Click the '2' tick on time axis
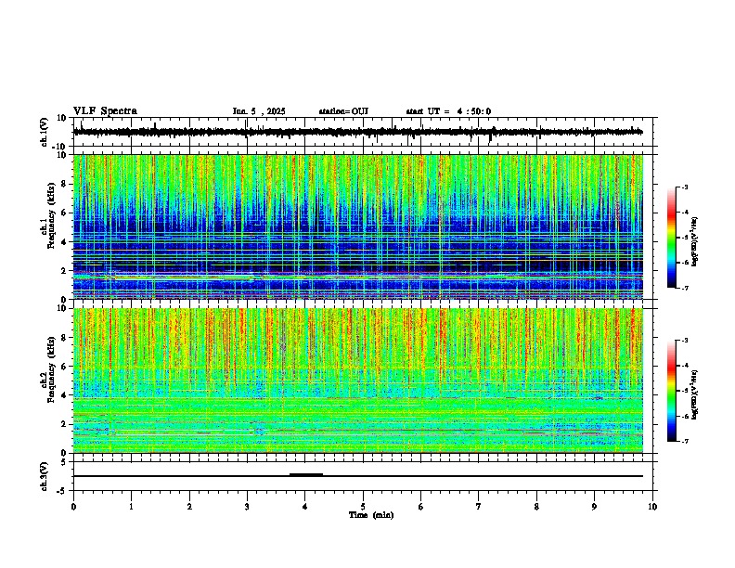This screenshot has height=568, width=735. coord(189,507)
